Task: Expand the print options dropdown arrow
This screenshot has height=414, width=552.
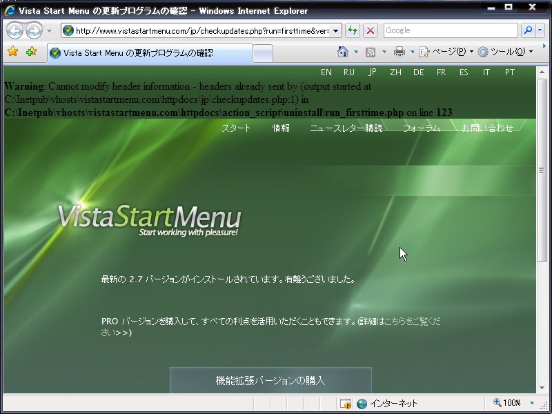Action: 412,52
